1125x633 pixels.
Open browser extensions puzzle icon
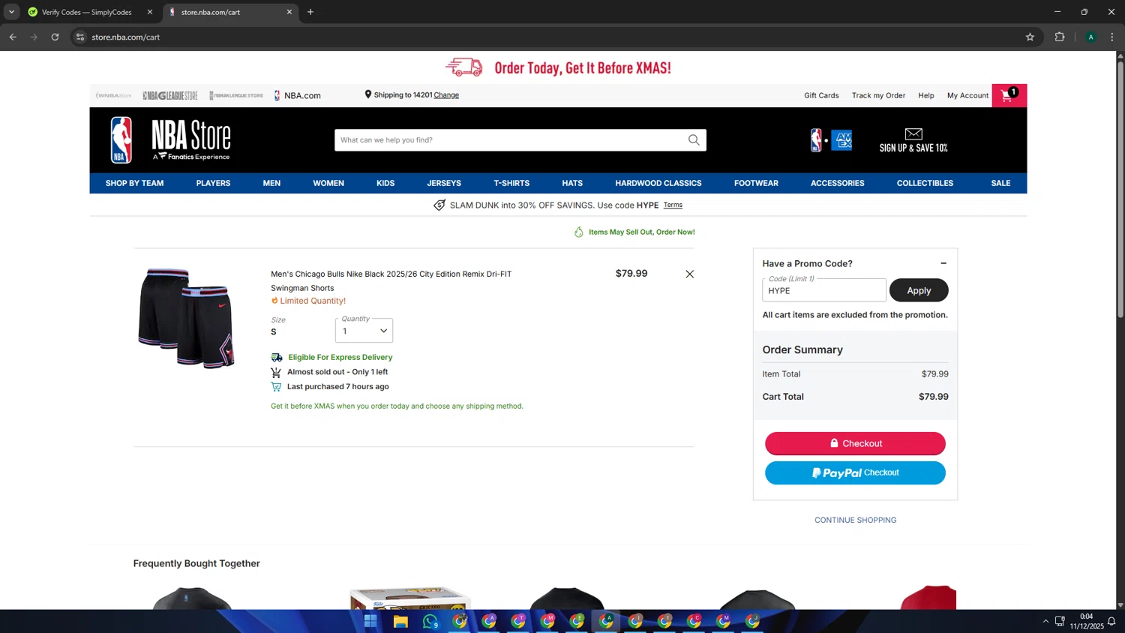1060,37
